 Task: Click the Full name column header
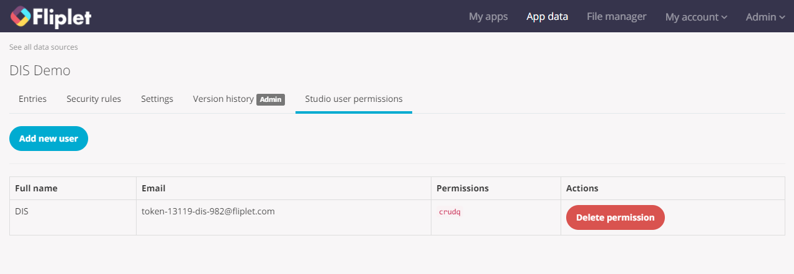pos(36,188)
